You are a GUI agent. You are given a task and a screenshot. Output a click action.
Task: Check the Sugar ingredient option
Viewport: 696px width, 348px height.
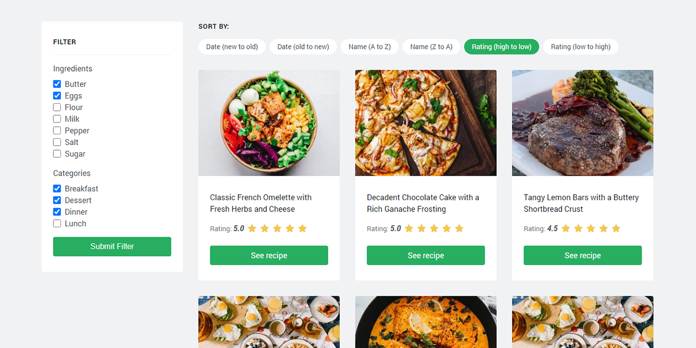click(57, 154)
